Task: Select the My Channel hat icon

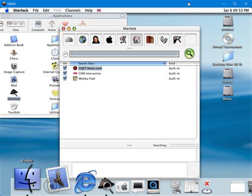Action: coord(177,40)
